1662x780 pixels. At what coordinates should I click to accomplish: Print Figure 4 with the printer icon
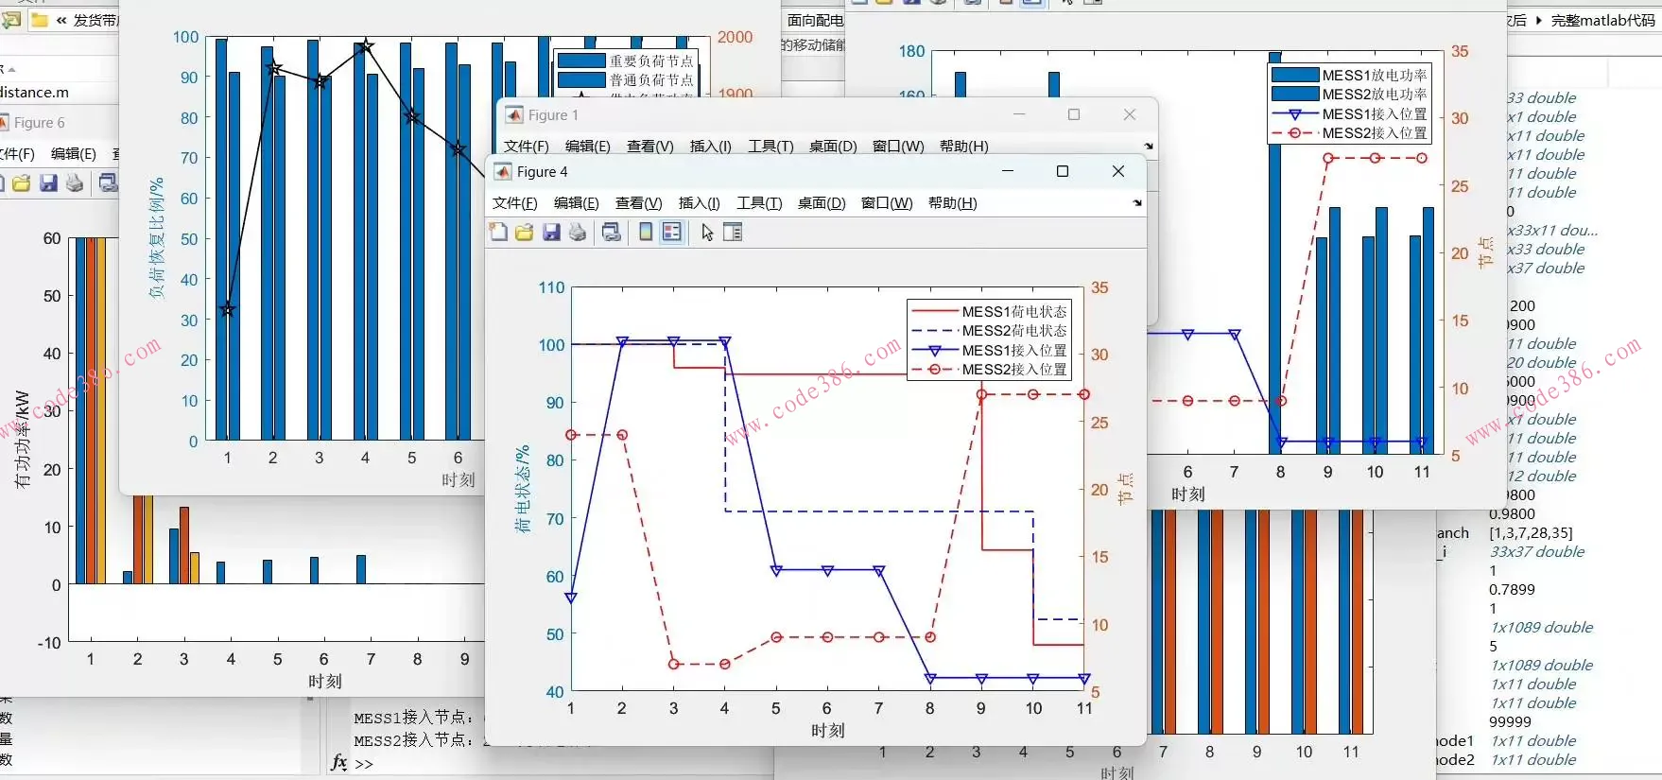pyautogui.click(x=578, y=233)
